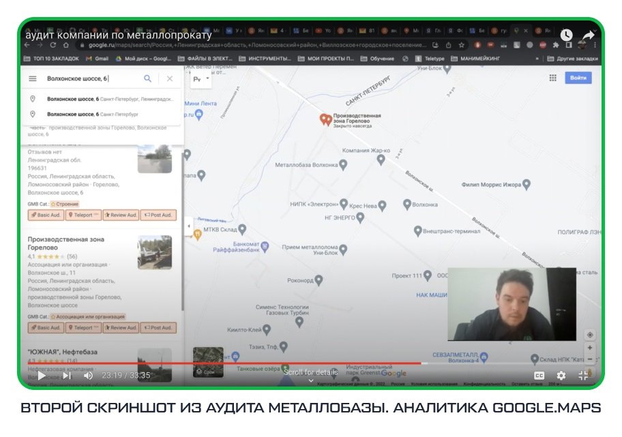Reload the page in browser
This screenshot has height=437, width=622.
53,45
